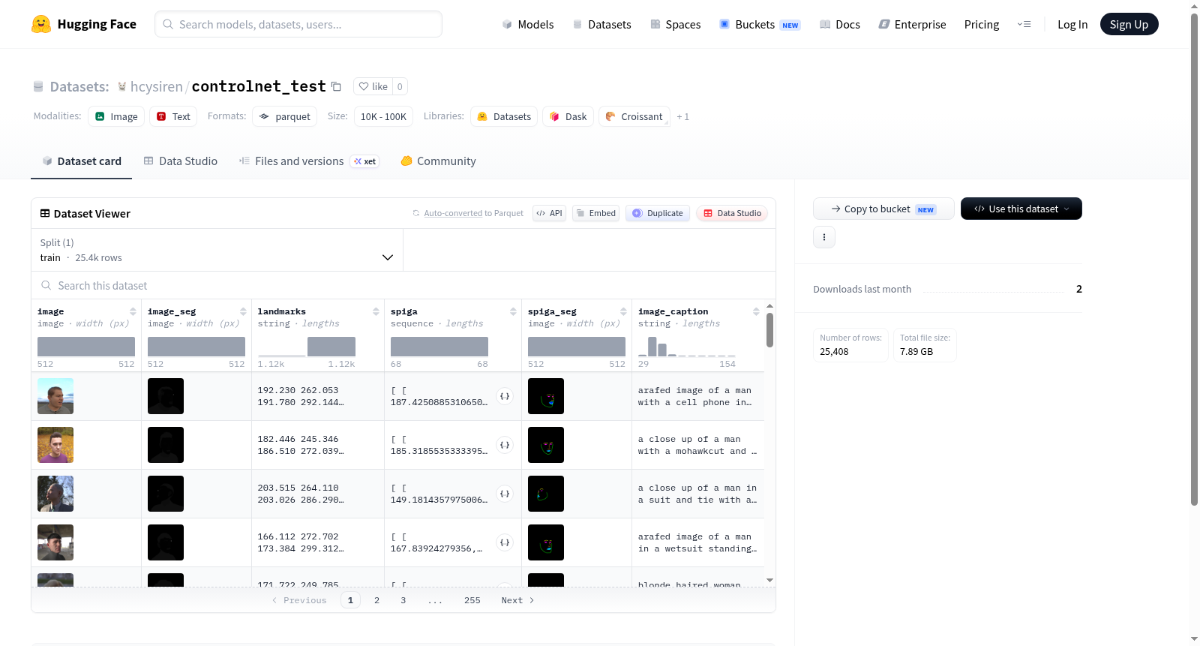Sort the spiga_seg column
1200x646 pixels.
click(623, 311)
